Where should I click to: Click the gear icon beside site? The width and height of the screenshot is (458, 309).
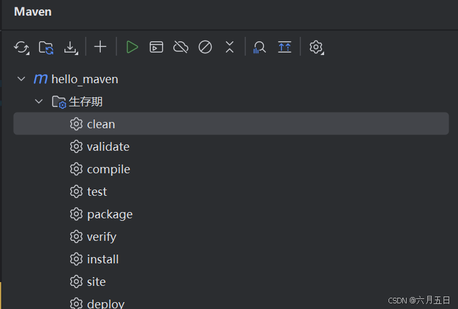[x=76, y=281]
